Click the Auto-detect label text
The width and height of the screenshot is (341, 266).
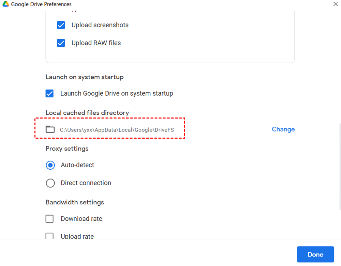pos(77,165)
